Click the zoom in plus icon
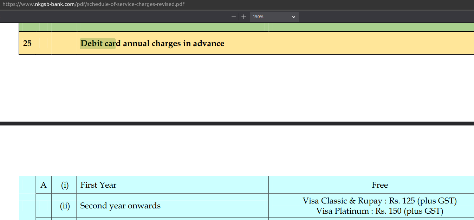 point(244,17)
